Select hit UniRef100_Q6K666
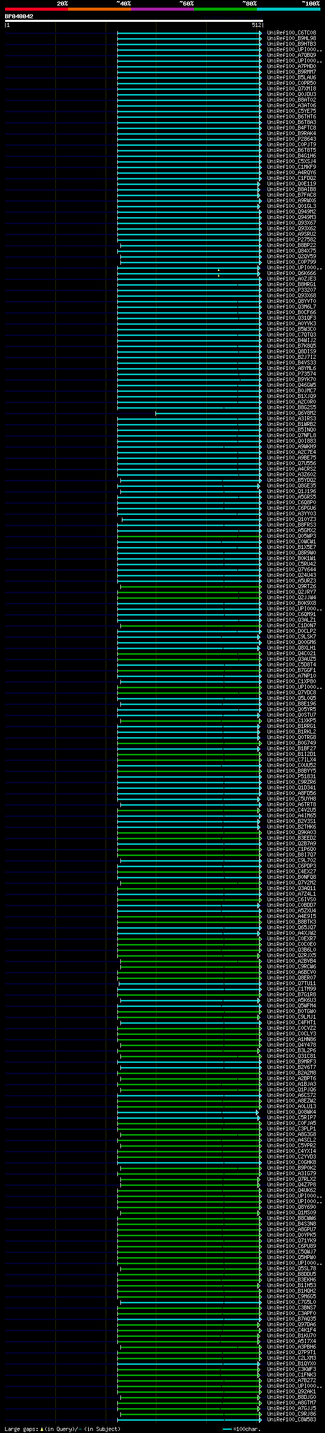Viewport: 325px width, 1433px height. [x=291, y=273]
